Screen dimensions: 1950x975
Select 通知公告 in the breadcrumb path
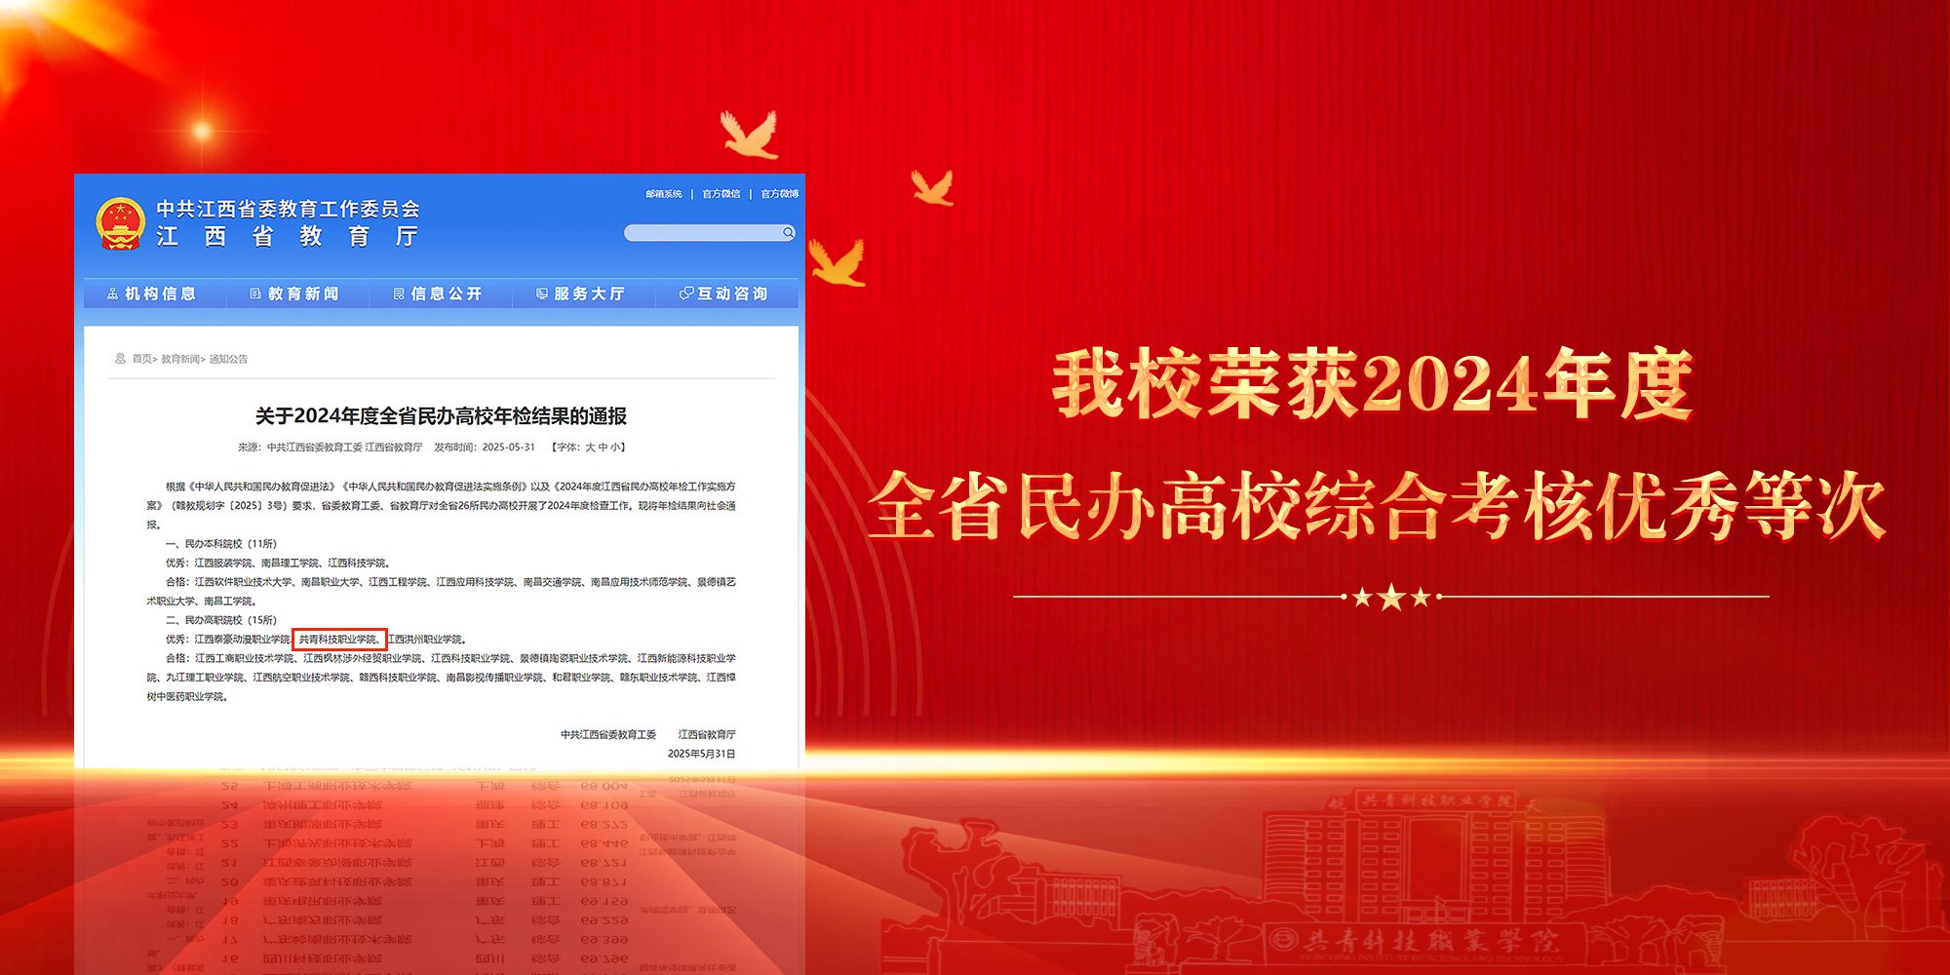(228, 359)
